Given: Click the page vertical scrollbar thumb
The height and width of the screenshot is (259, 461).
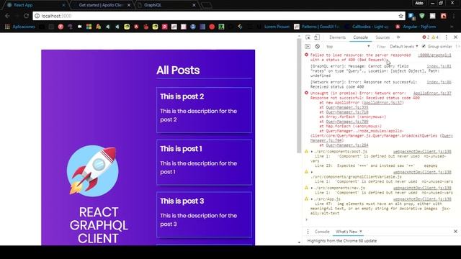Looking at the screenshot, I should pos(299,96).
